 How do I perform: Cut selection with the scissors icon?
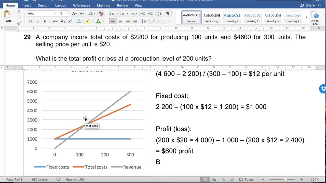coord(19,12)
